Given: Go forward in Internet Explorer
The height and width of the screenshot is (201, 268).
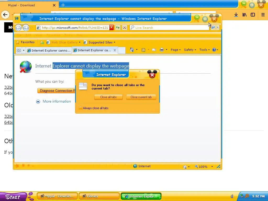Looking at the screenshot, I should click(26, 27).
